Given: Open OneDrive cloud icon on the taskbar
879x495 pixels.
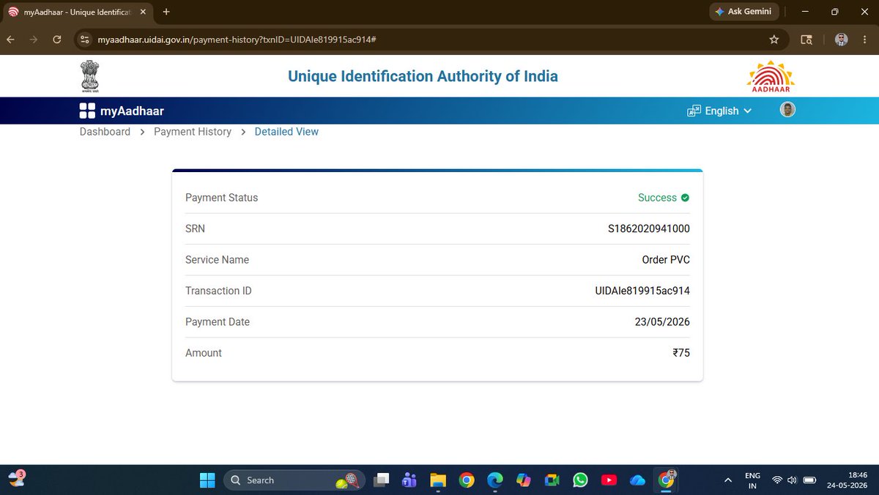Looking at the screenshot, I should [x=637, y=480].
